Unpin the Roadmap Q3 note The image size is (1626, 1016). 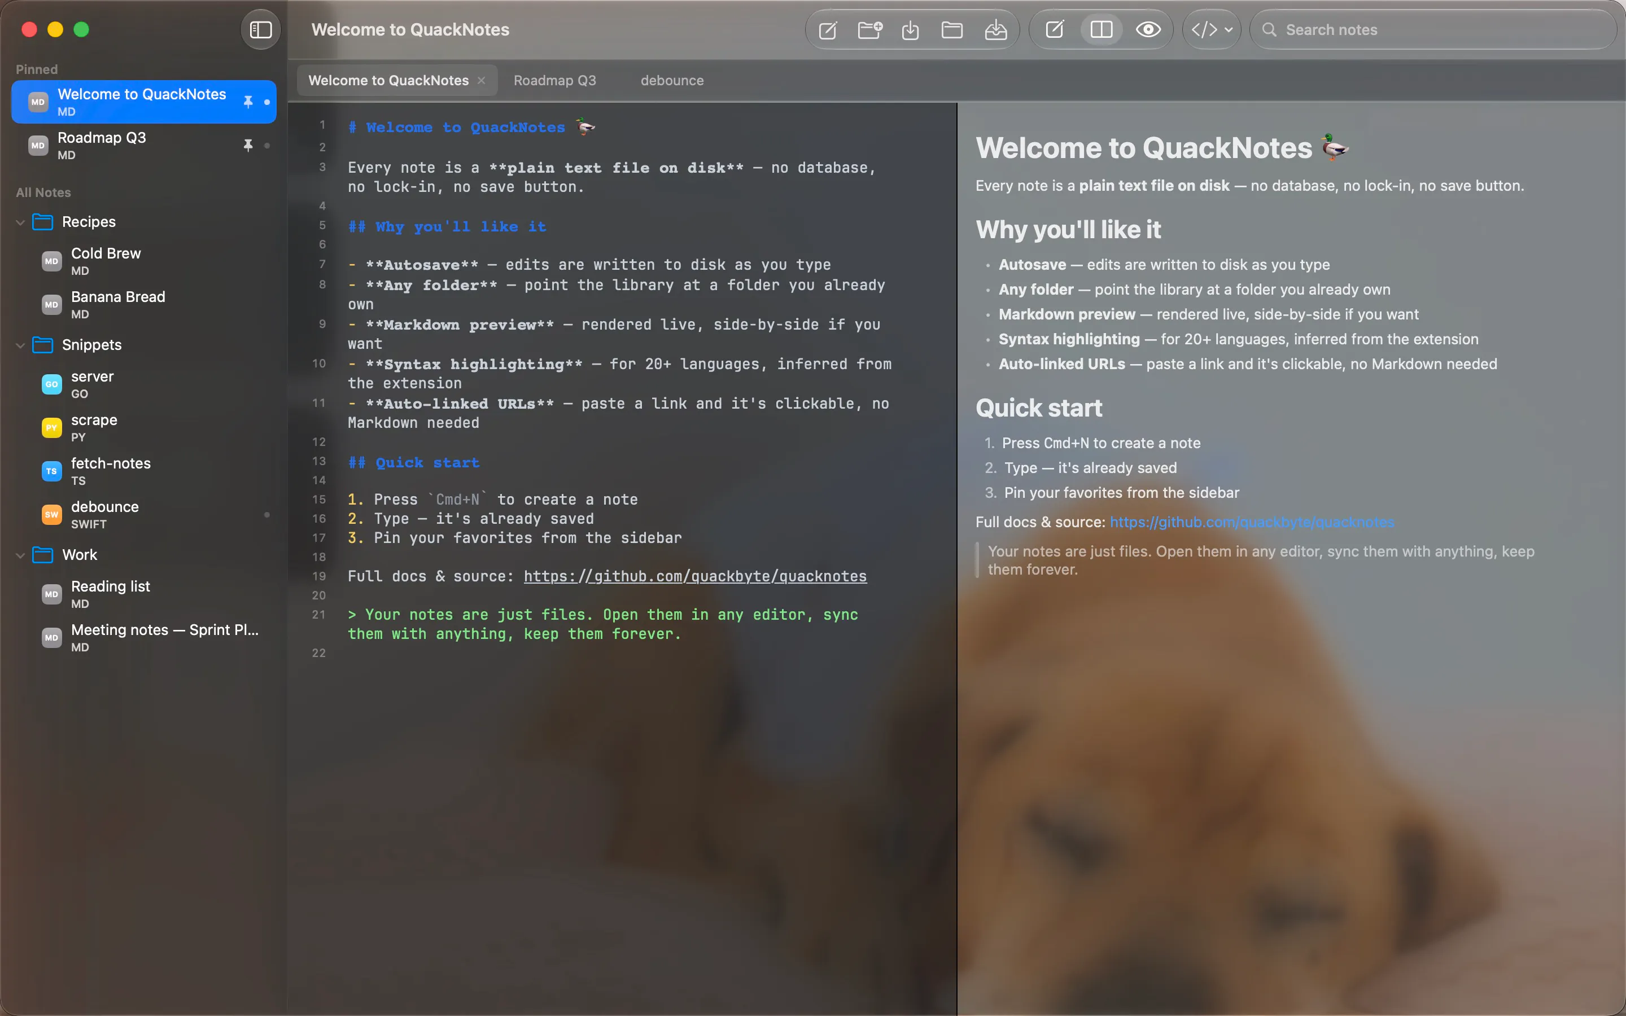click(248, 145)
